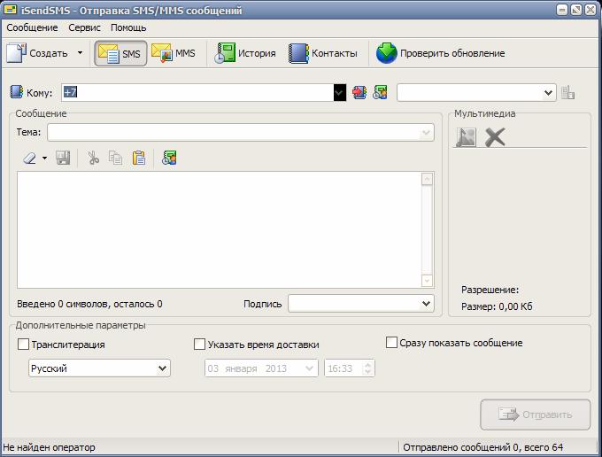Click the greyed operator settings icon
The height and width of the screenshot is (457, 602).
point(567,93)
